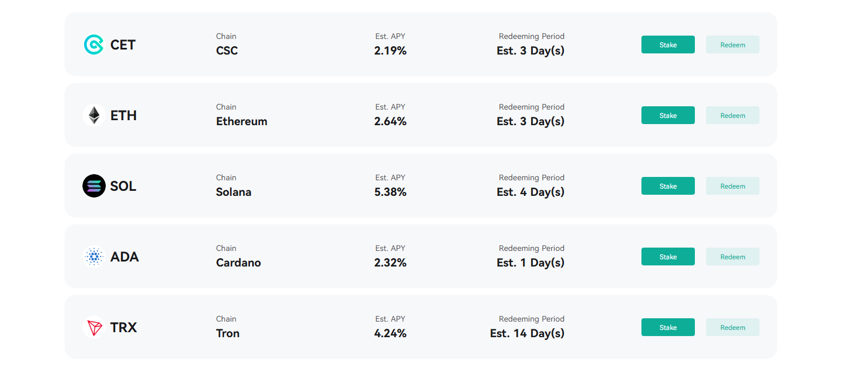Viewport: 843px width, 370px height.
Task: Redeem staked ETH
Action: click(732, 115)
